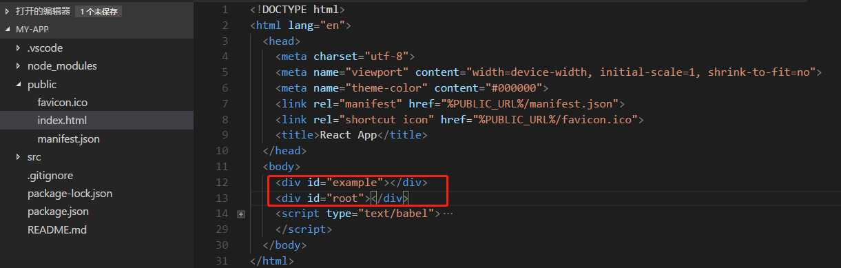Screen dimensions: 841x268
Task: Click the <!DOCTYPE html> line
Action: click(298, 10)
